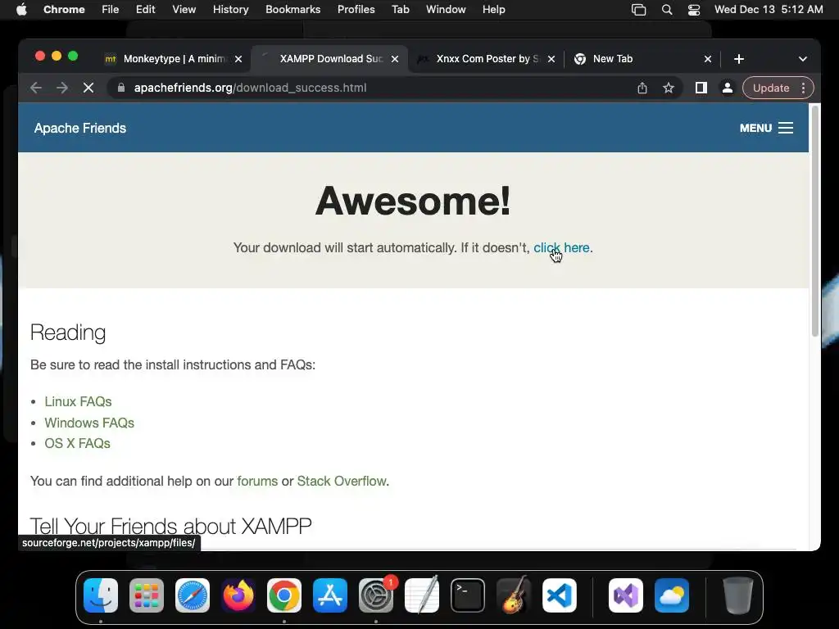Bookmark this page with star icon
Viewport: 839px width, 629px height.
[669, 88]
